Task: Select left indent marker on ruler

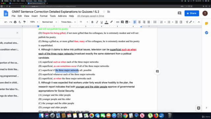Action: pyautogui.click(x=38, y=27)
